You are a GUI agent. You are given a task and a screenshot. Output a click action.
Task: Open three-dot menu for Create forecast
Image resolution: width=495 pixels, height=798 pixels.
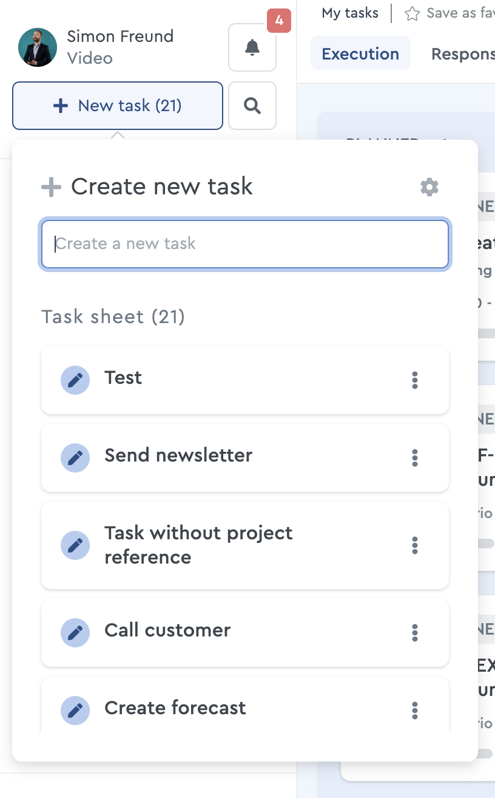pyautogui.click(x=415, y=710)
